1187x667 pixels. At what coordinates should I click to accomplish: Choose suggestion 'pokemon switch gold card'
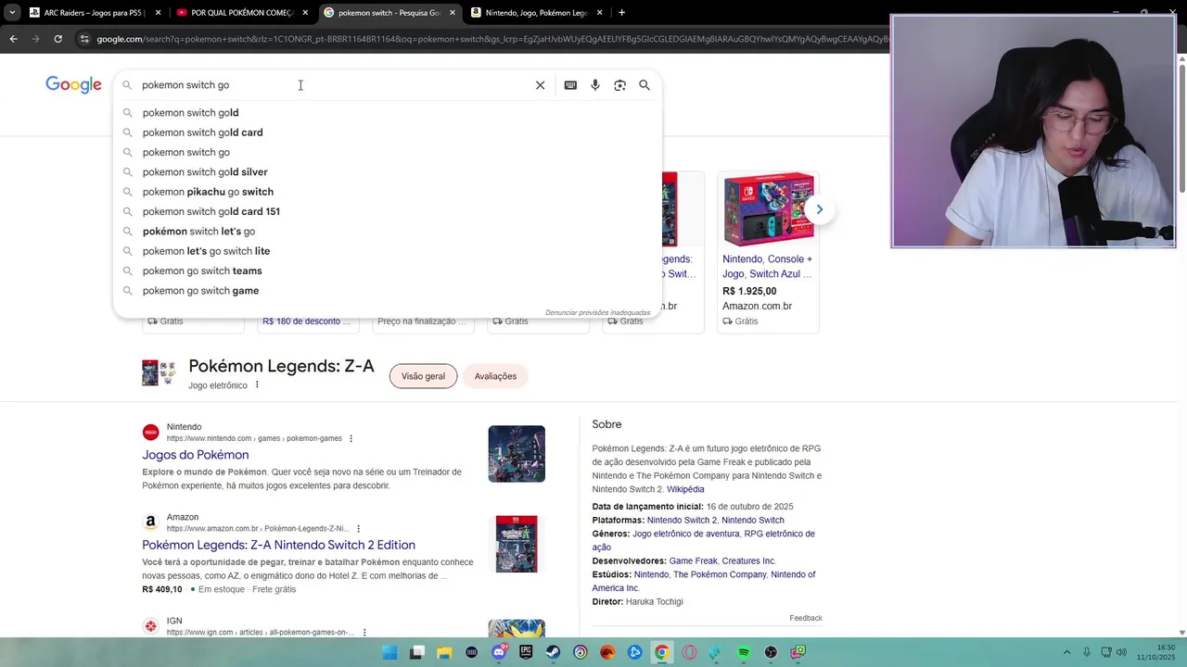(x=388, y=132)
